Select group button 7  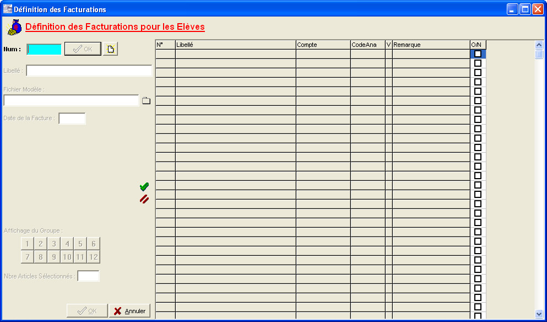pos(28,257)
